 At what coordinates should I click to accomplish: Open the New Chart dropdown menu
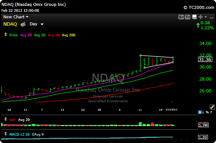(x=16, y=17)
